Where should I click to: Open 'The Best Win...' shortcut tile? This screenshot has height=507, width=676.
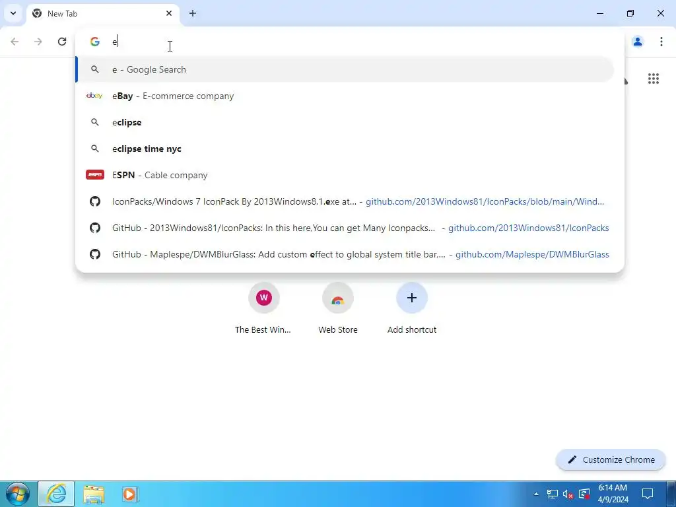point(263,309)
